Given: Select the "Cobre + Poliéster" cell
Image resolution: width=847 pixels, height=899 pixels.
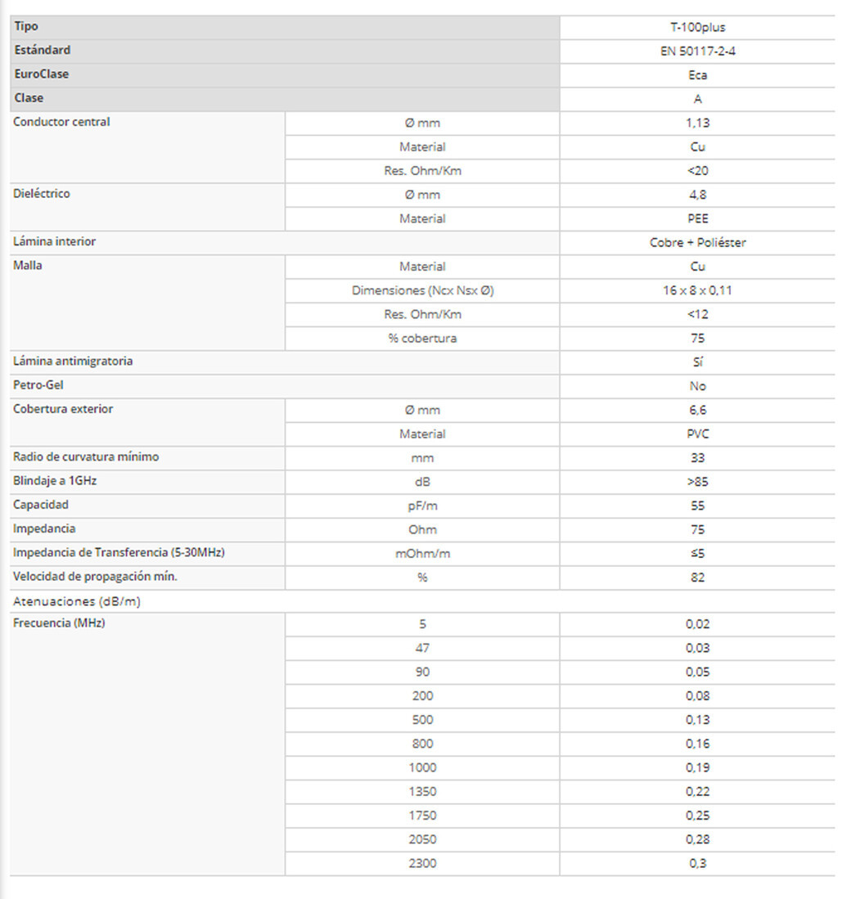Looking at the screenshot, I should point(697,243).
